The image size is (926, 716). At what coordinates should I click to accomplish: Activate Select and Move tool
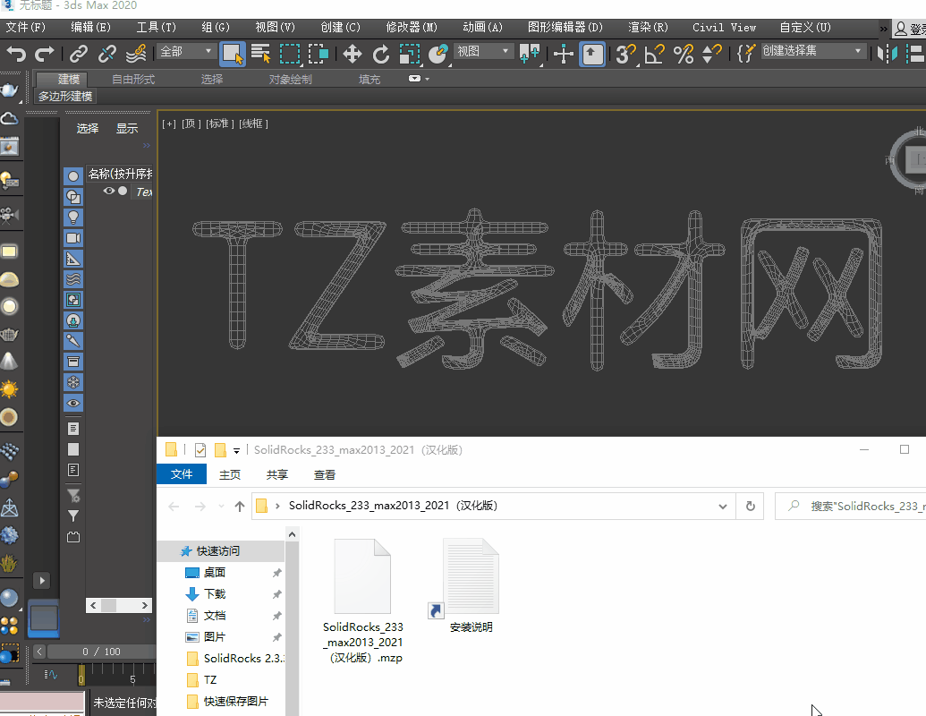pos(352,54)
